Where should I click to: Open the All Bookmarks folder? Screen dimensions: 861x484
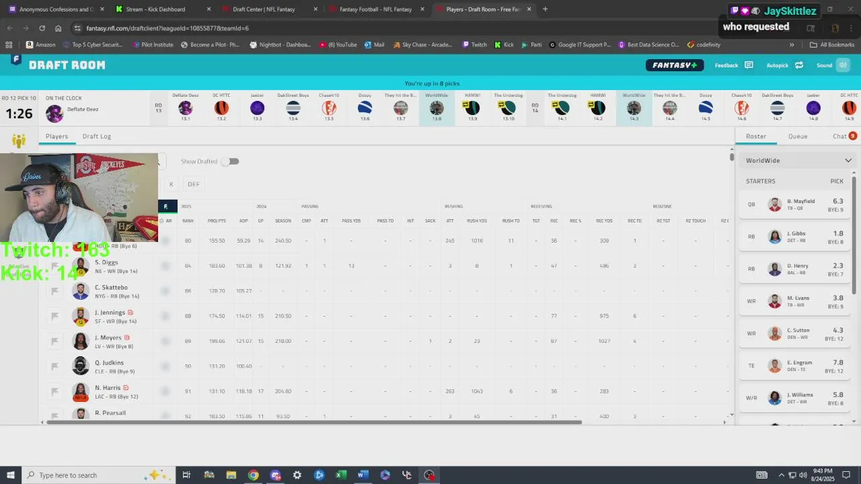click(832, 44)
